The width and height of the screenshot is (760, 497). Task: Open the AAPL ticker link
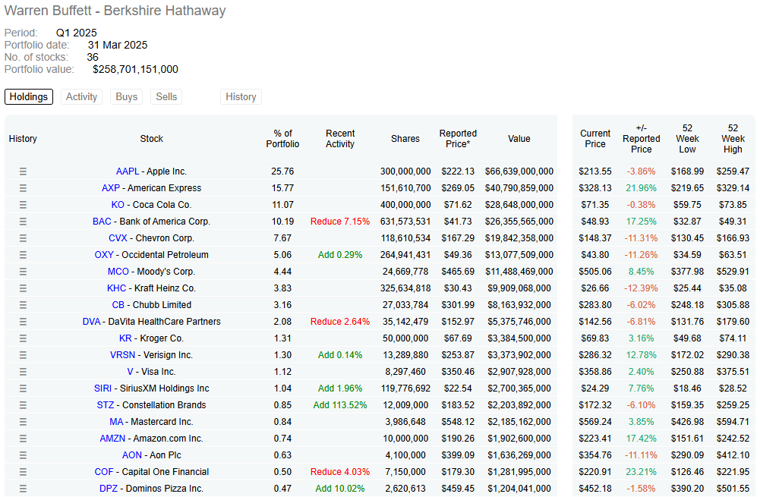click(x=128, y=171)
